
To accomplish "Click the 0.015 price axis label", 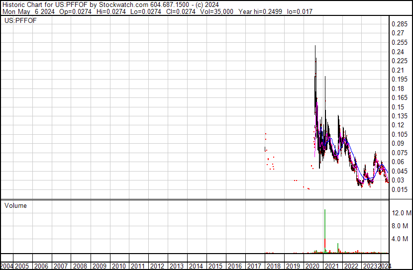I will pyautogui.click(x=399, y=189).
